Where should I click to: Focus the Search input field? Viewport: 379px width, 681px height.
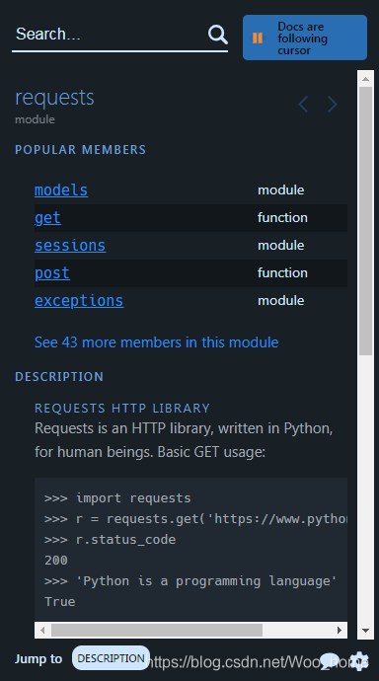109,35
